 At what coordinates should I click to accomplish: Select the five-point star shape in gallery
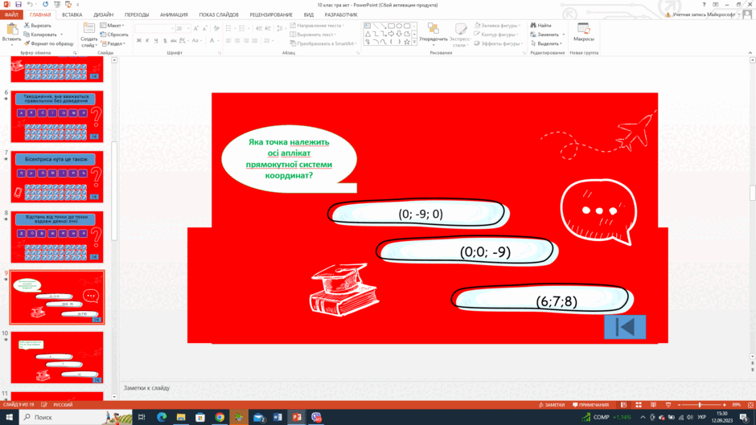pos(407,43)
